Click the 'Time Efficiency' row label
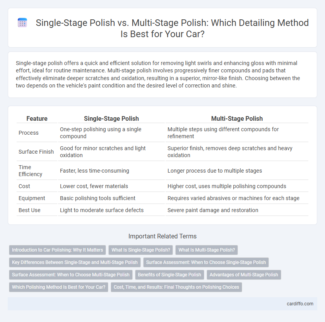This screenshot has height=322, width=325. (31, 171)
